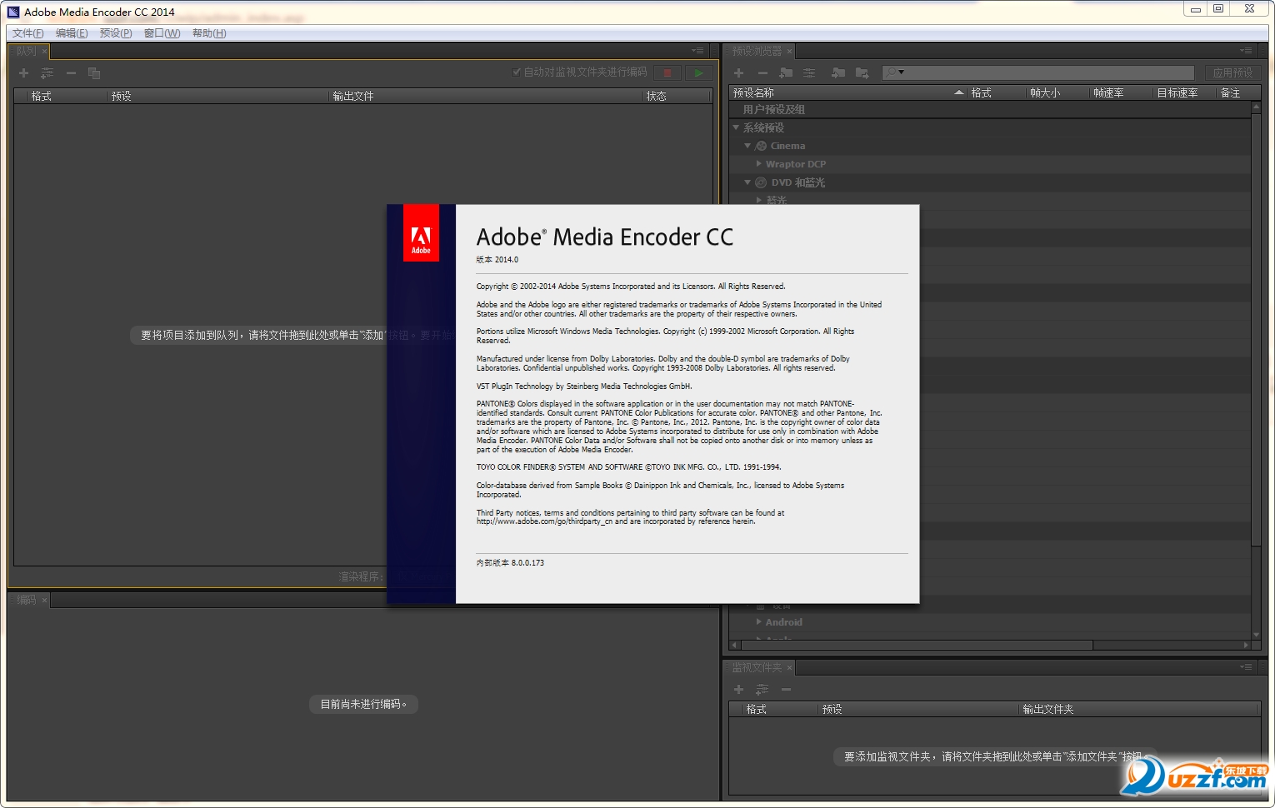This screenshot has height=808, width=1275.
Task: Stop the queue with the red square button
Action: pyautogui.click(x=667, y=73)
